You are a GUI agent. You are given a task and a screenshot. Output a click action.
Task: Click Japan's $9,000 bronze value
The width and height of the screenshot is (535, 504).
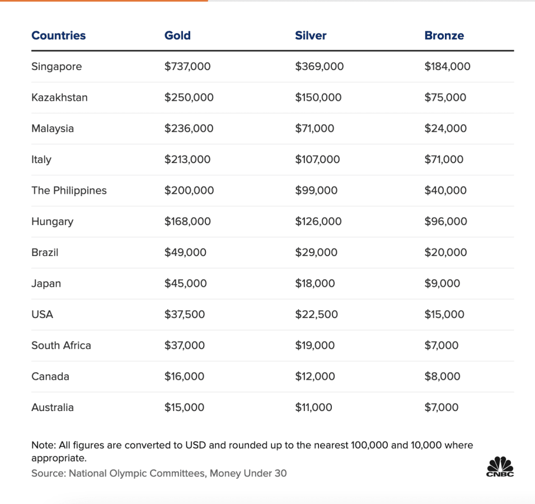[x=442, y=283]
